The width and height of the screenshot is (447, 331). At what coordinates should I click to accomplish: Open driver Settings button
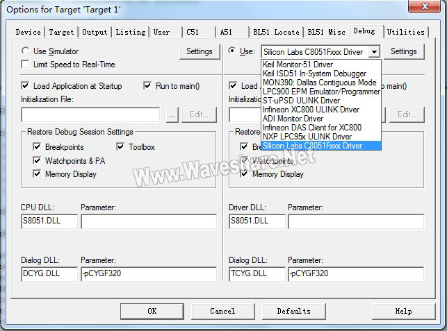[x=404, y=51]
